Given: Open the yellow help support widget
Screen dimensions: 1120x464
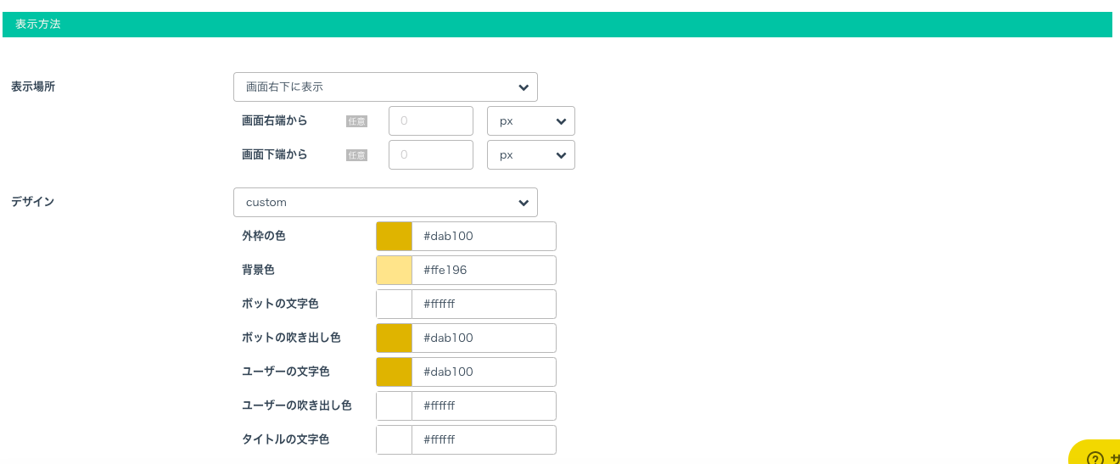Looking at the screenshot, I should [x=1098, y=455].
